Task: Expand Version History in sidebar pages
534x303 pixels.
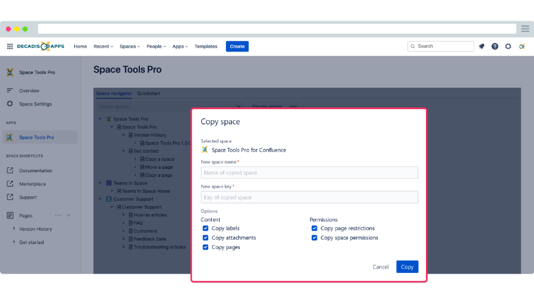Action: pos(14,229)
